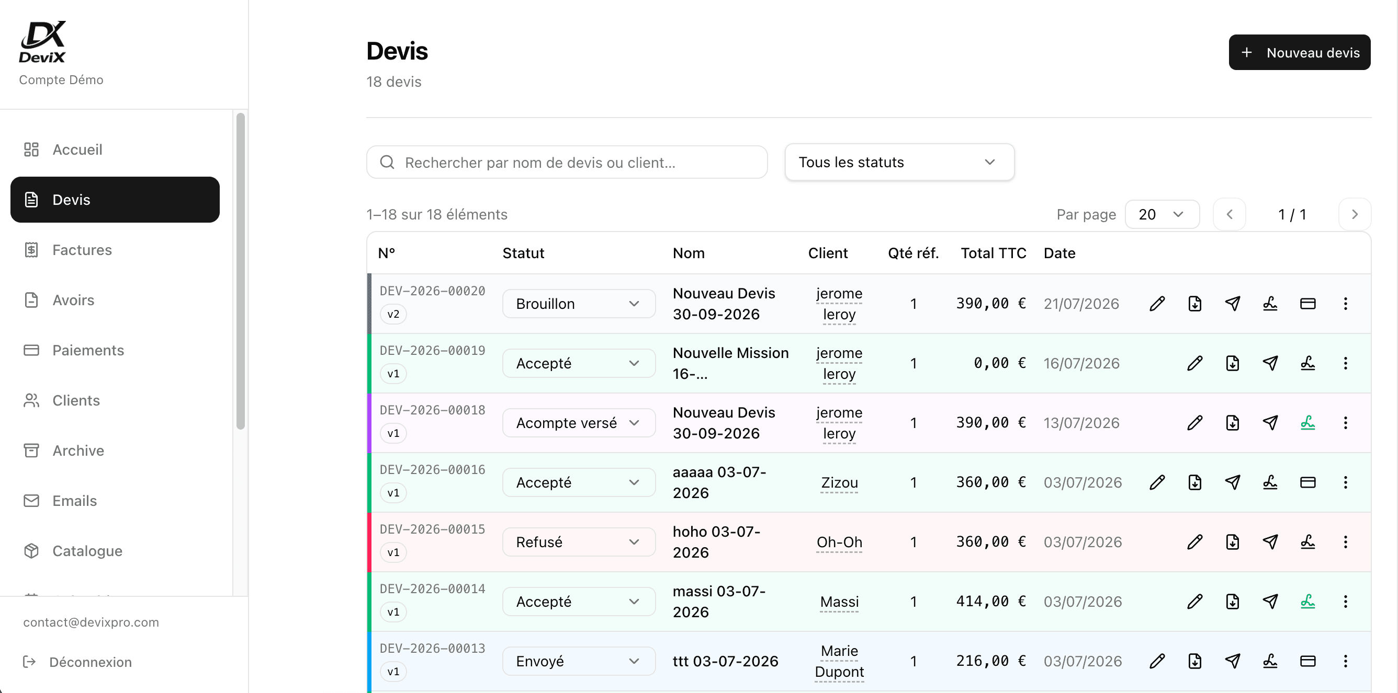Open more options for DEV-2026-00014
Image resolution: width=1398 pixels, height=693 pixels.
click(x=1345, y=602)
